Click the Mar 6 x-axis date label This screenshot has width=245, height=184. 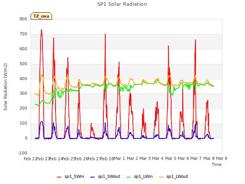183,158
